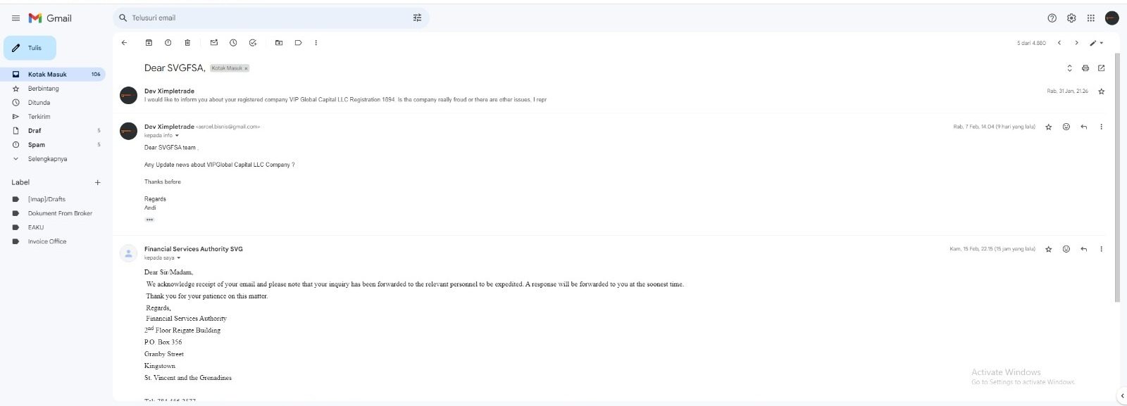Viewport: 1127px width, 406px height.
Task: Go to newer conversation arrow
Action: coord(1059,43)
